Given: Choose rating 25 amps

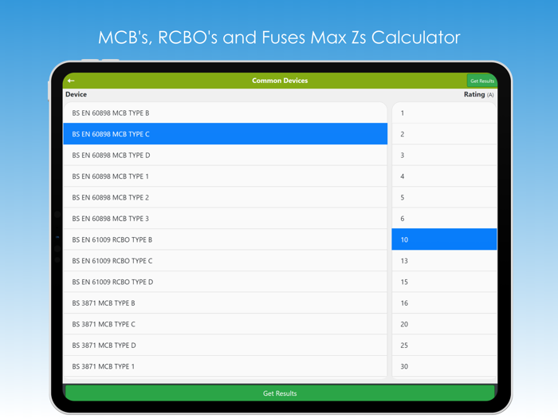Looking at the screenshot, I should [x=444, y=346].
